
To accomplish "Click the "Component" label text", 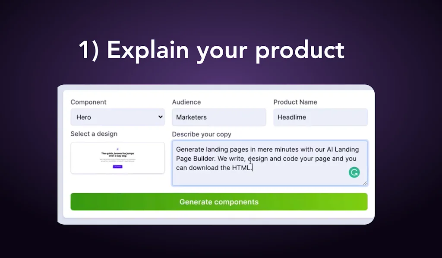I will 88,102.
